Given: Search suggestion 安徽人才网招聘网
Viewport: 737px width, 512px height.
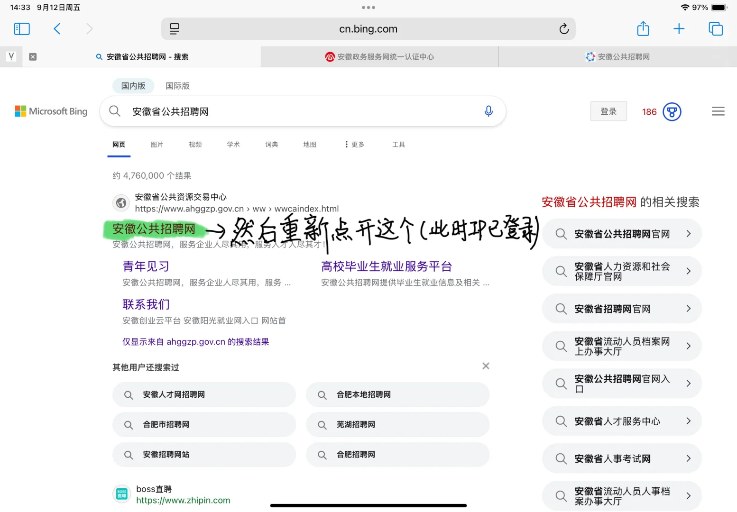Looking at the screenshot, I should [204, 394].
